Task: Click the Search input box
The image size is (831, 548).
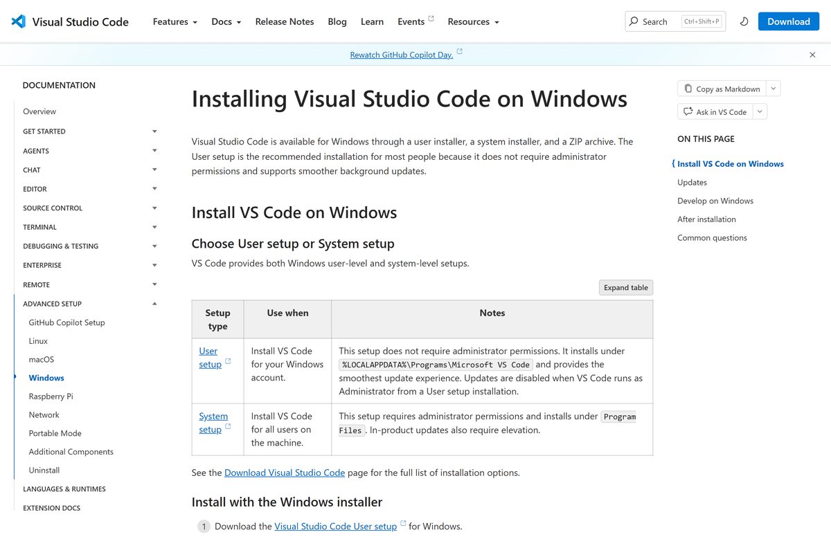Action: pyautogui.click(x=675, y=21)
